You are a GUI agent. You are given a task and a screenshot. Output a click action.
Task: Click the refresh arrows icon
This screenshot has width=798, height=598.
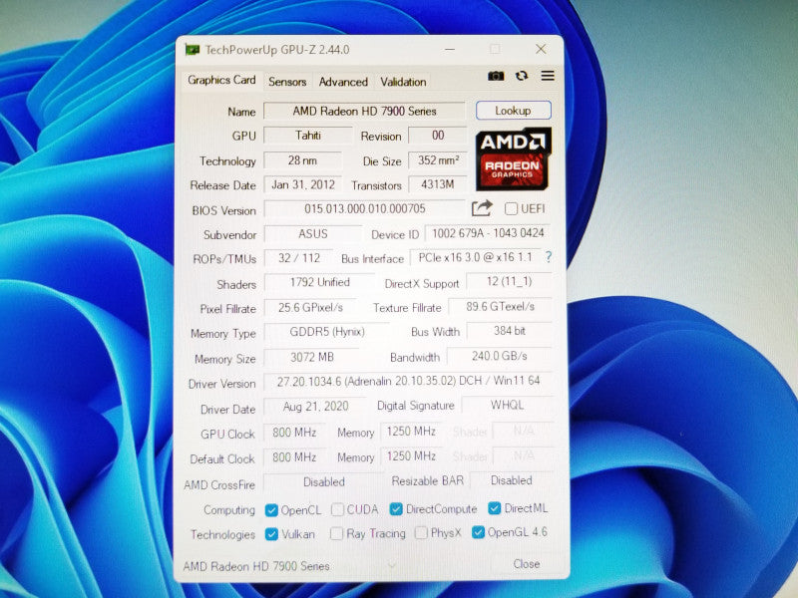tap(521, 76)
